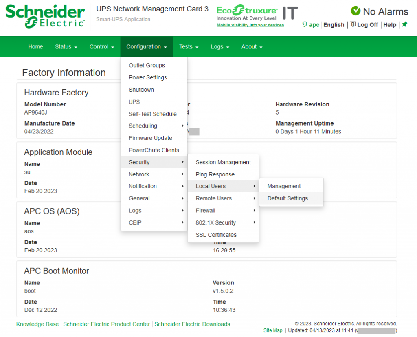
Task: Expand the Network submenu
Action: 154,174
